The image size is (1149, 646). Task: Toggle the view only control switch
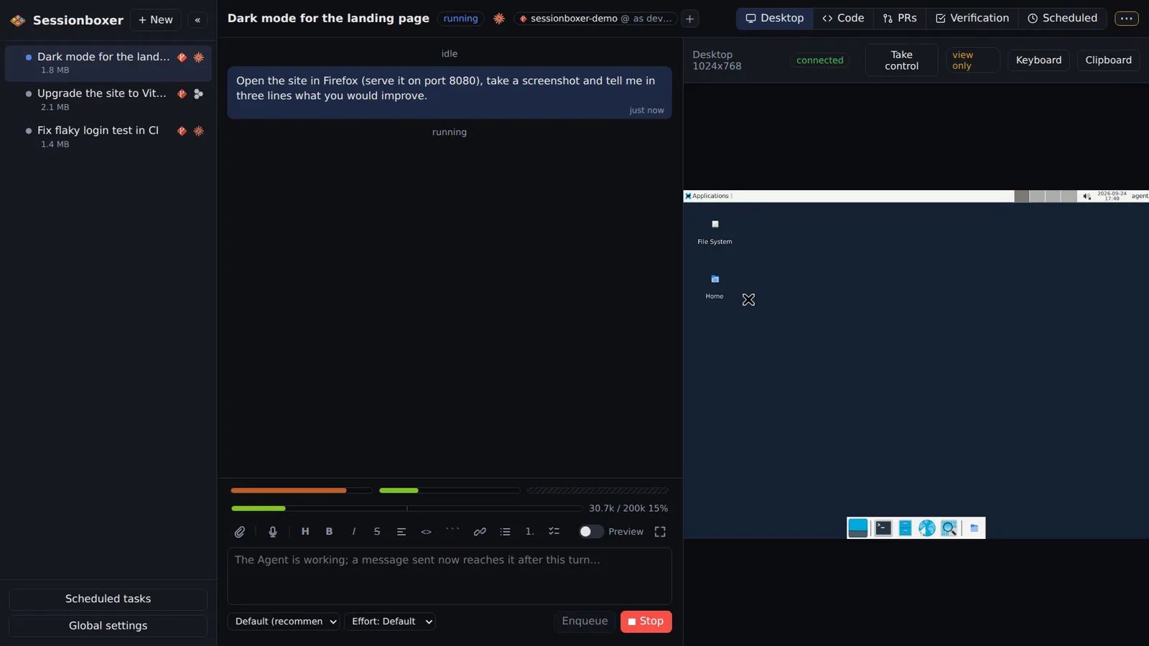click(972, 60)
